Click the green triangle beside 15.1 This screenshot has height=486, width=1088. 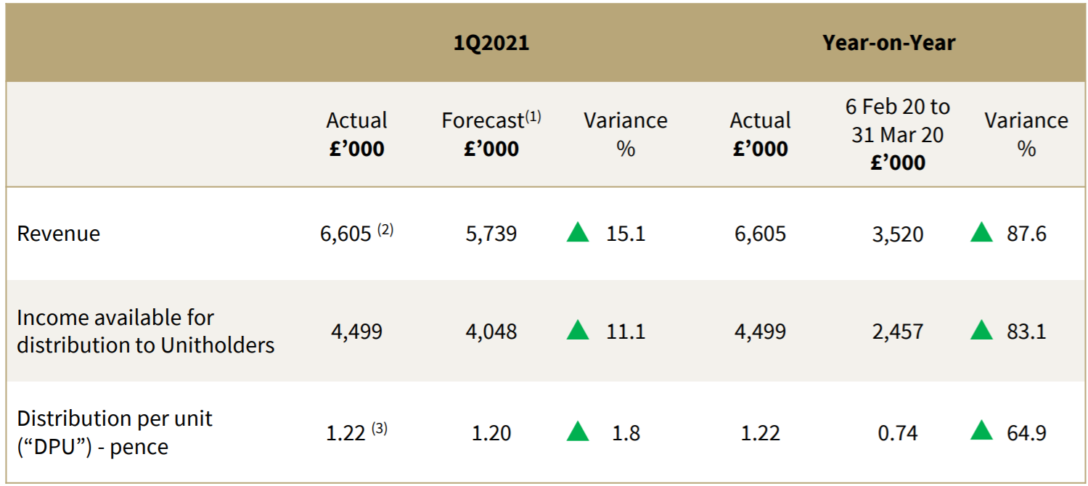tap(578, 233)
